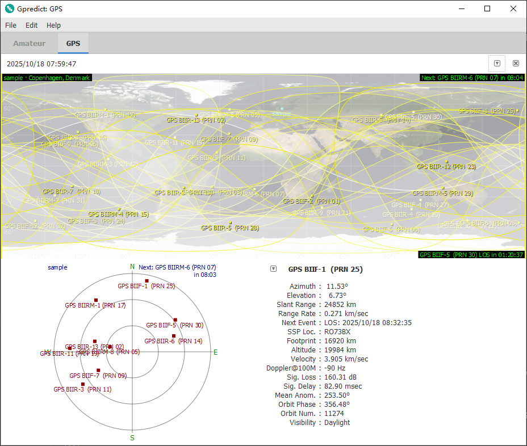527x446 pixels.
Task: Select GPS BIIR-9 (PRN 21) label on map
Action: tap(321, 213)
